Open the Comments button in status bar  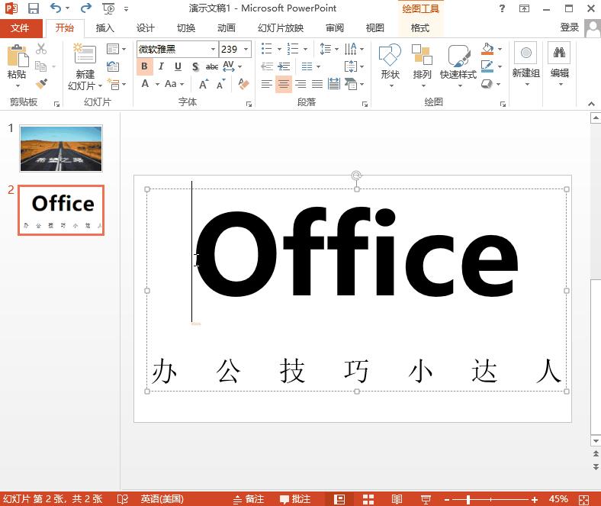point(294,499)
